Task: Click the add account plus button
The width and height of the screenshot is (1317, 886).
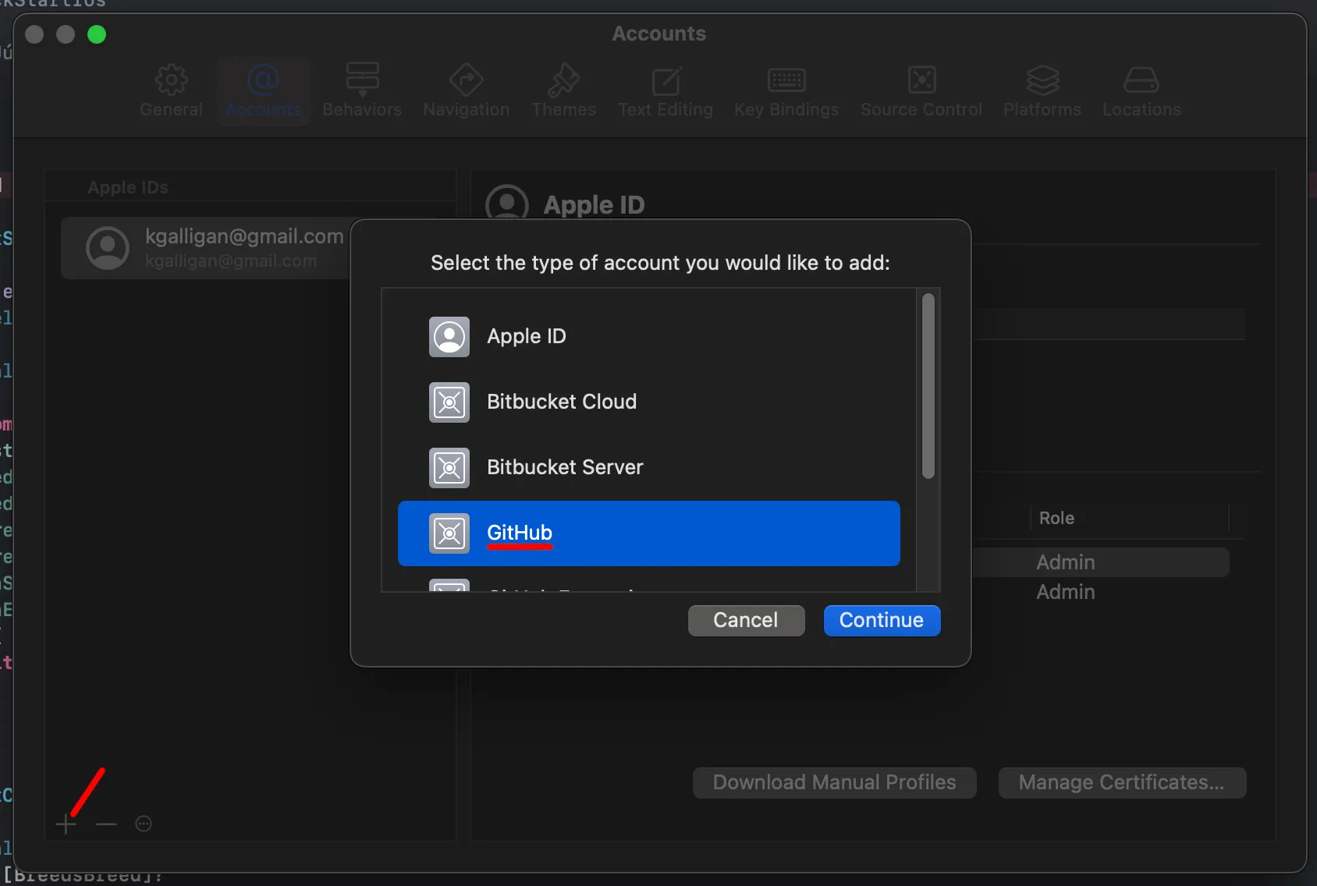Action: pos(66,824)
